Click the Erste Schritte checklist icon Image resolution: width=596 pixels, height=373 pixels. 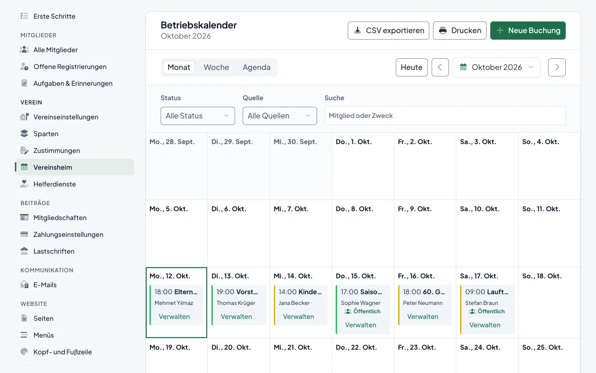coord(24,16)
